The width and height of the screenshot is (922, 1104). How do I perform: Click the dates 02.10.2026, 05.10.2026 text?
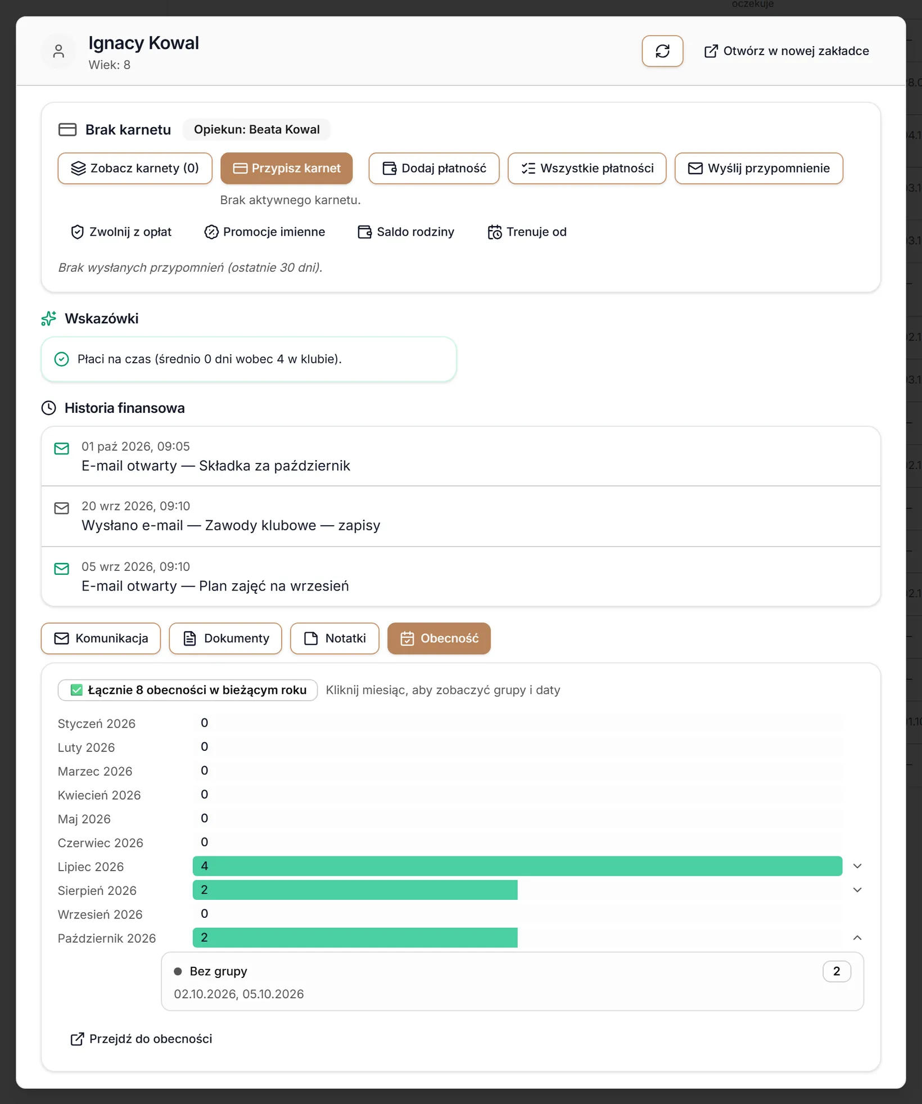(239, 994)
